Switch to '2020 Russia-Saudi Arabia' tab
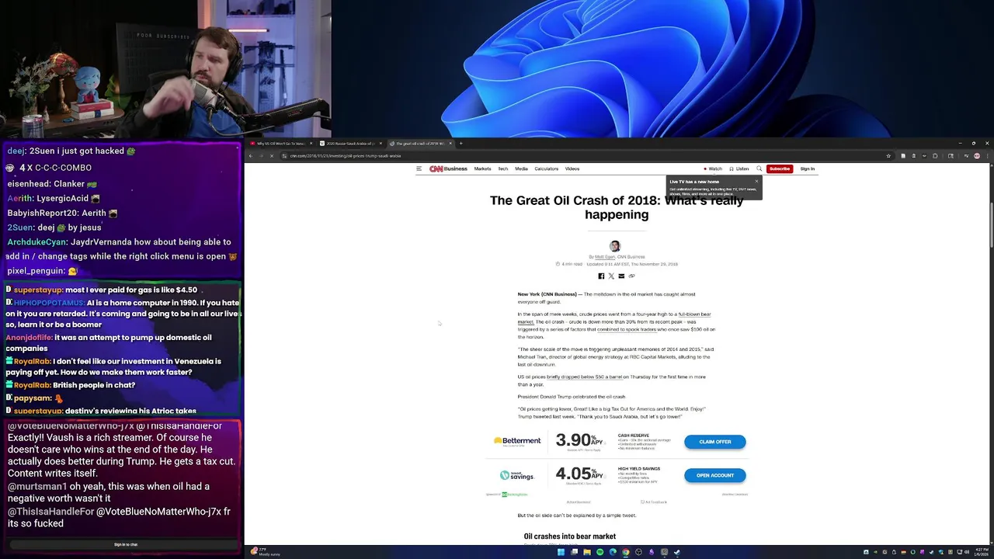994x559 pixels. coord(349,144)
